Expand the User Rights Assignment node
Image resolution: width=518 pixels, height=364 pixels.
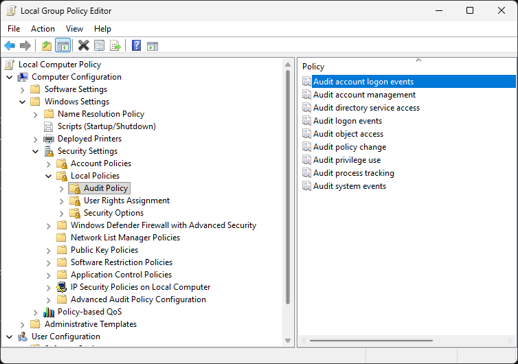(x=61, y=201)
